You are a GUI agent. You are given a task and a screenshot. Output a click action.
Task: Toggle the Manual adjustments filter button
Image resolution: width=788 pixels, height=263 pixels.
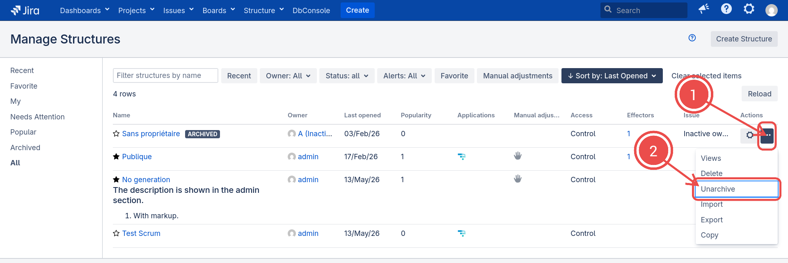(518, 76)
